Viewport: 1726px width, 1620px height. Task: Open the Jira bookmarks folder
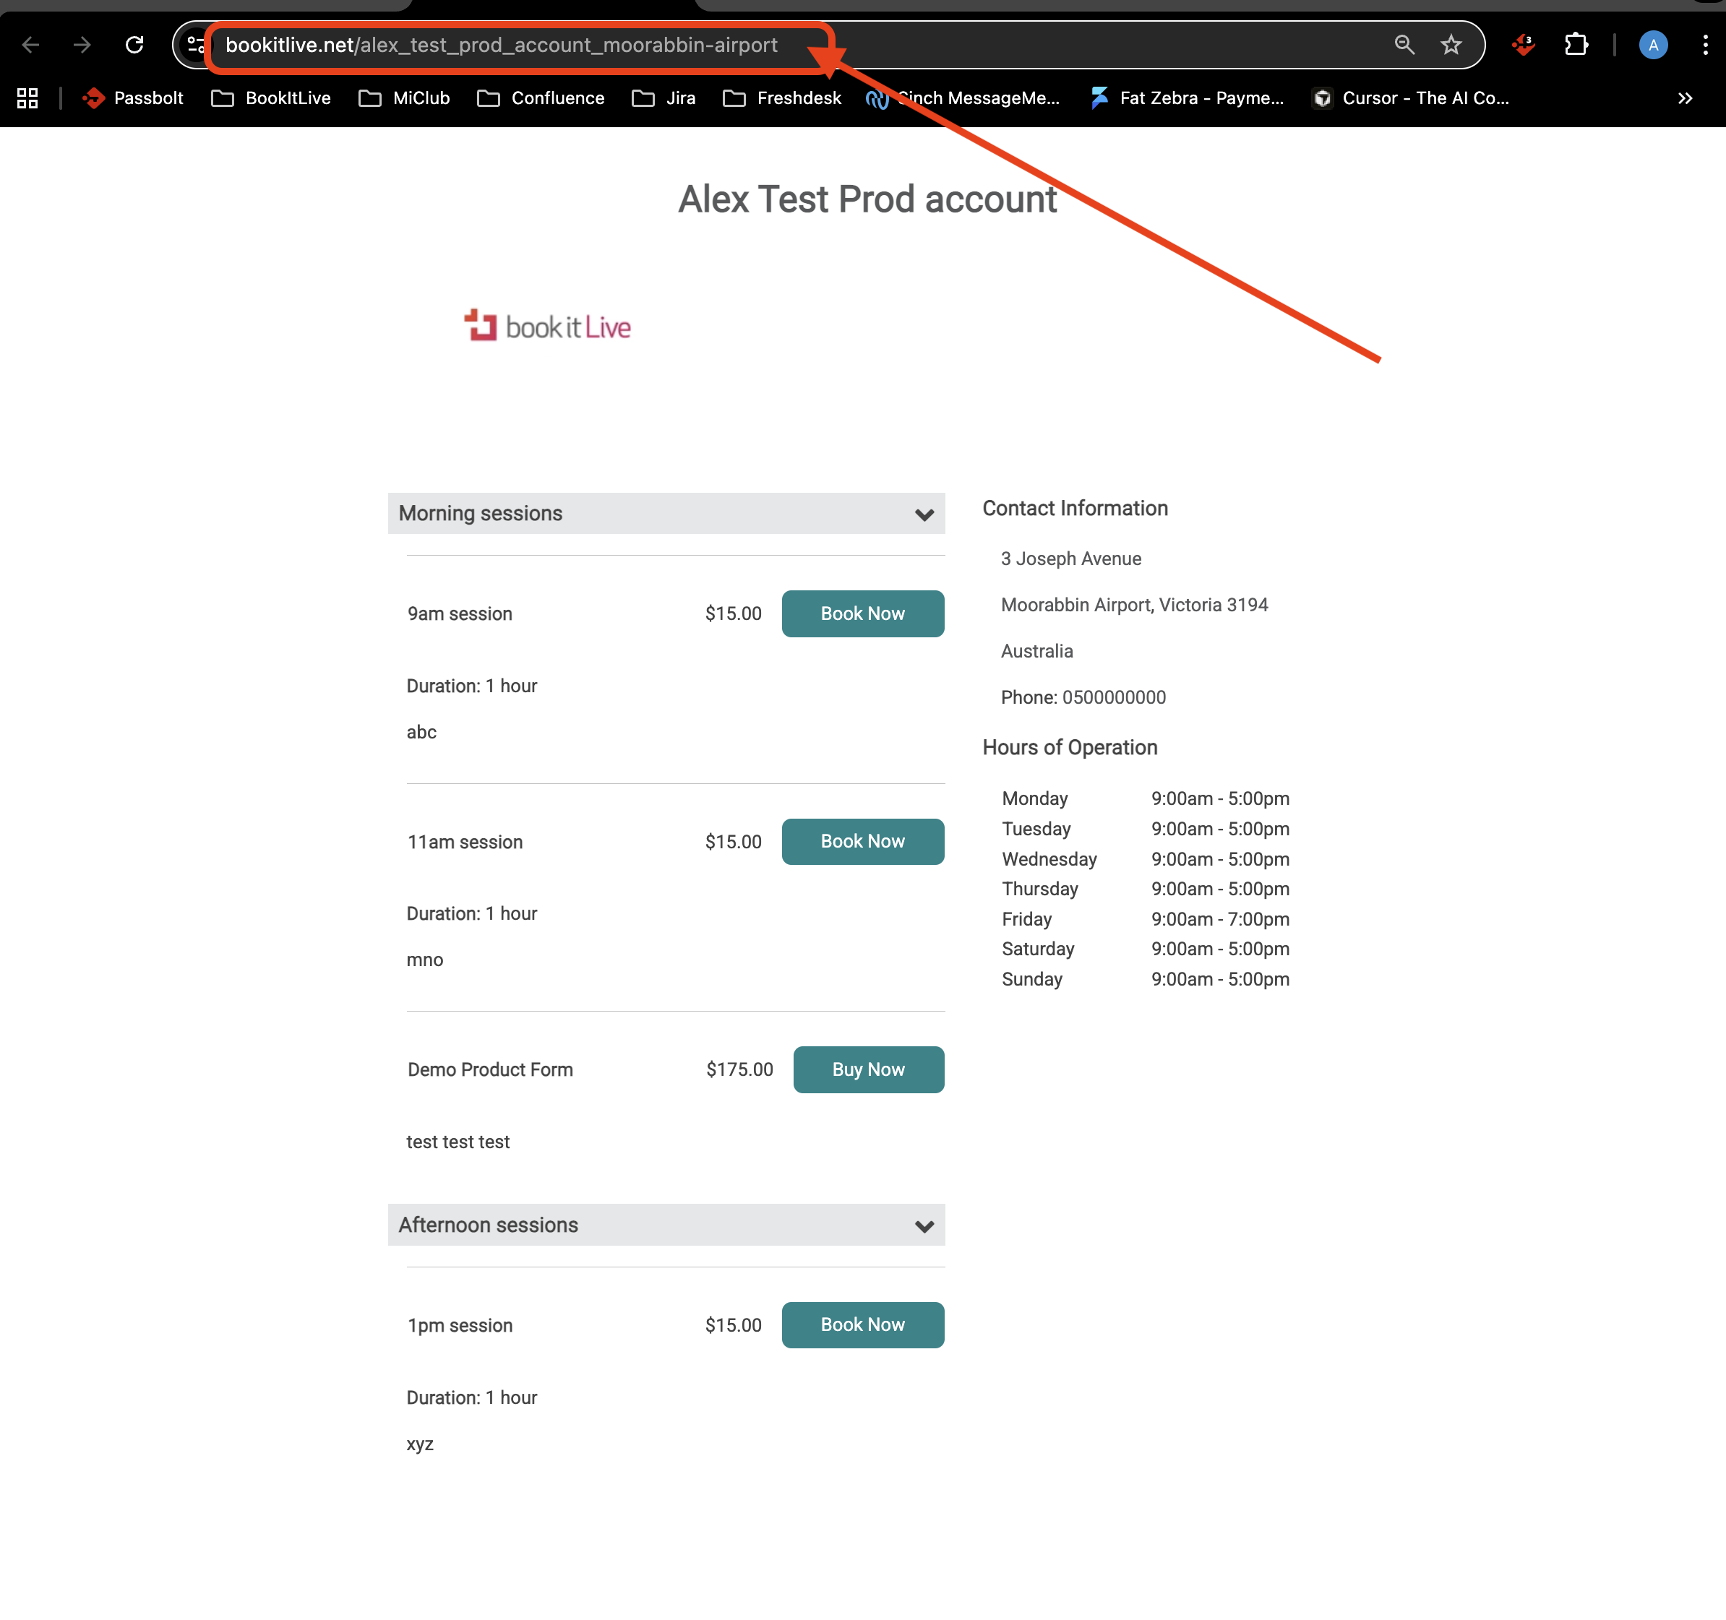pyautogui.click(x=664, y=98)
